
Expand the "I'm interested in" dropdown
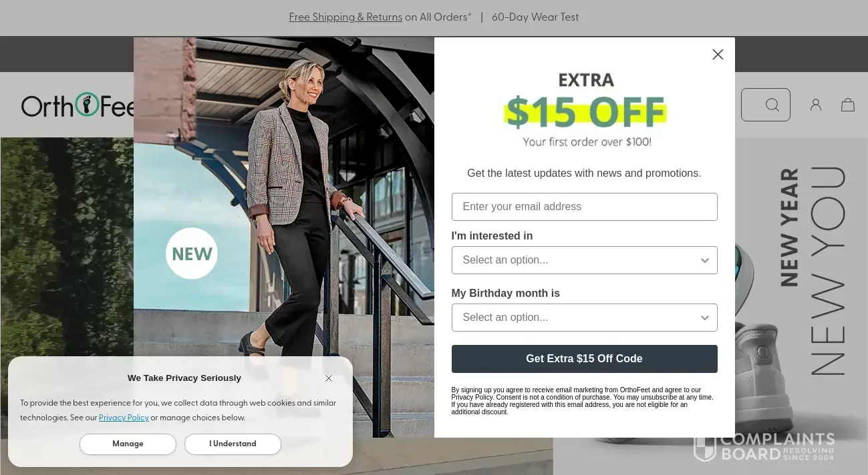point(584,260)
